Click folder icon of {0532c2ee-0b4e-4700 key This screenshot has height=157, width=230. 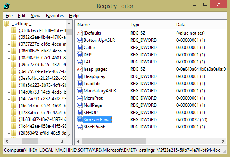14,37
